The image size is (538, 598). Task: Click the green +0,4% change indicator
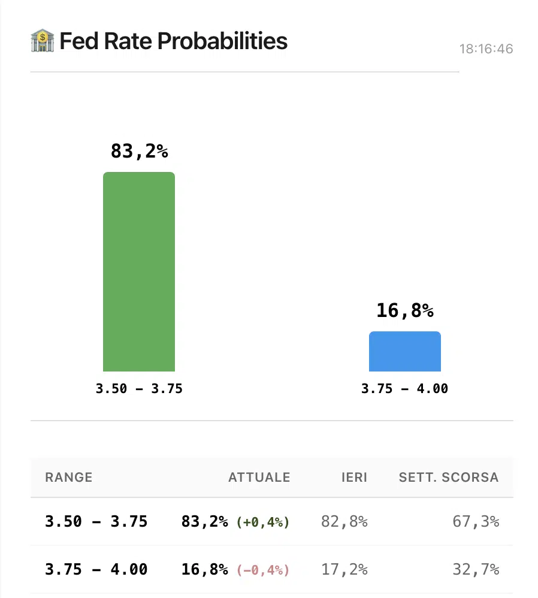click(263, 523)
